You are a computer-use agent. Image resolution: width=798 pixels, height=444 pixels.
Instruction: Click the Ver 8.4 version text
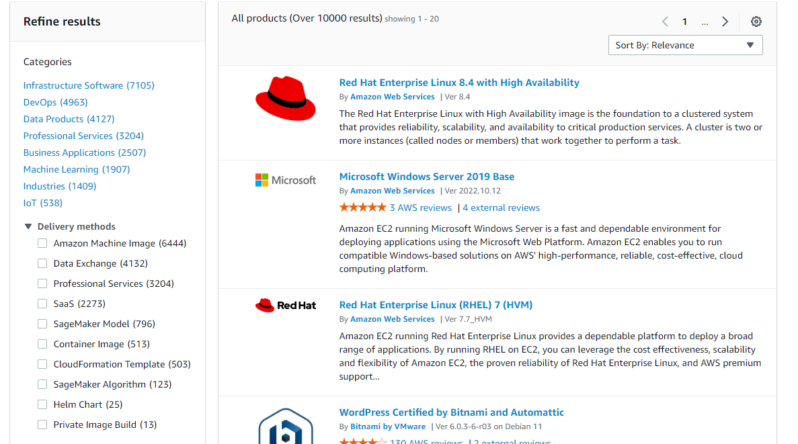457,97
